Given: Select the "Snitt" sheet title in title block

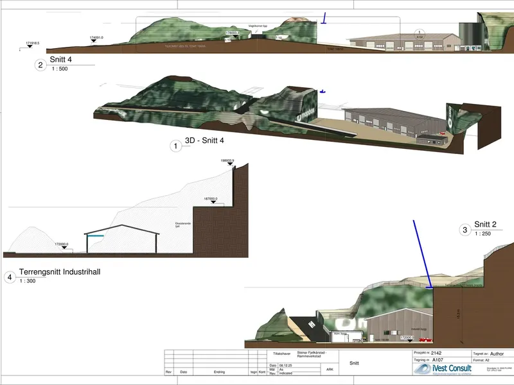Looking at the screenshot, I should (354, 363).
